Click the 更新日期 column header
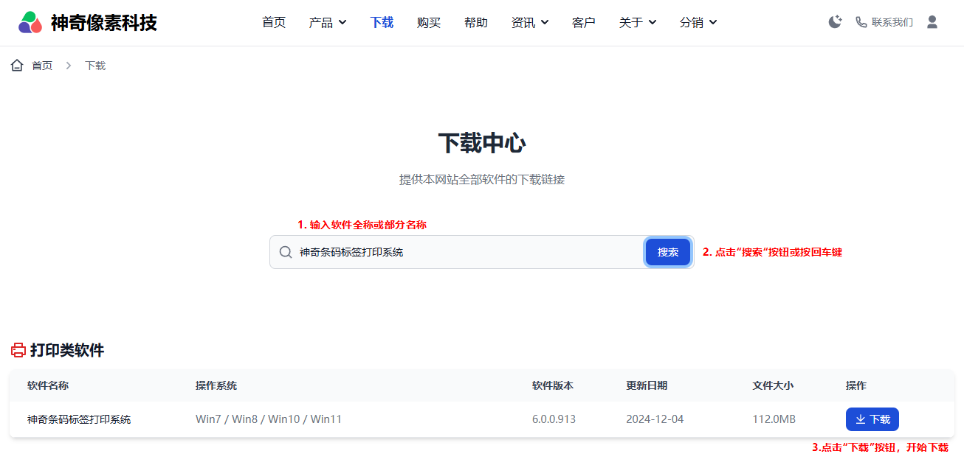Viewport: 964px width, 465px height. click(x=647, y=385)
